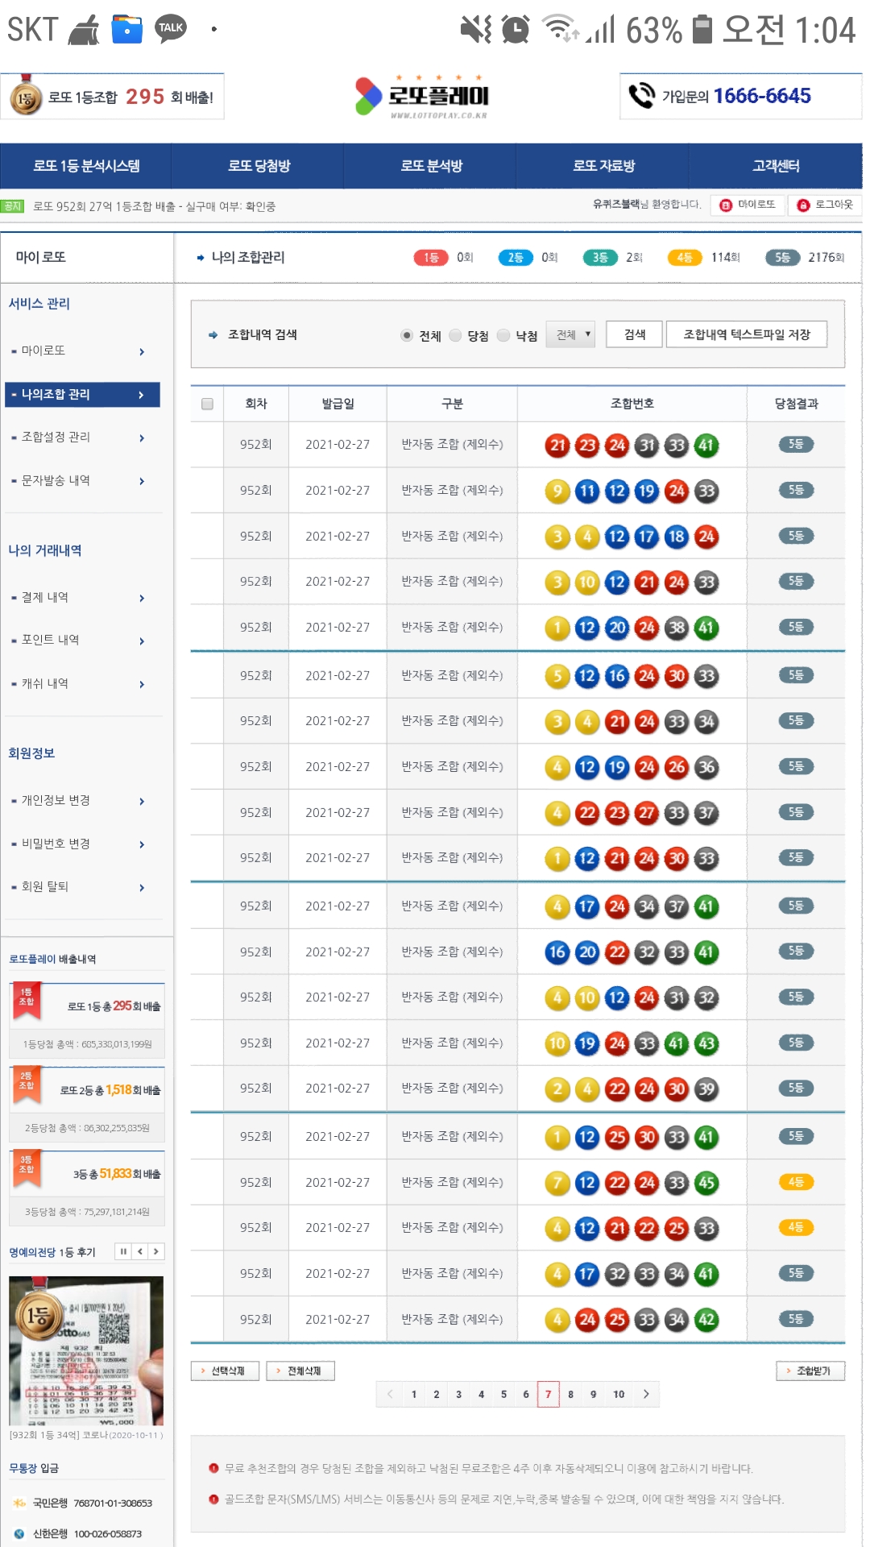This screenshot has height=1547, width=870.
Task: Show previous 명예의전당 review slide
Action: coord(140,1251)
